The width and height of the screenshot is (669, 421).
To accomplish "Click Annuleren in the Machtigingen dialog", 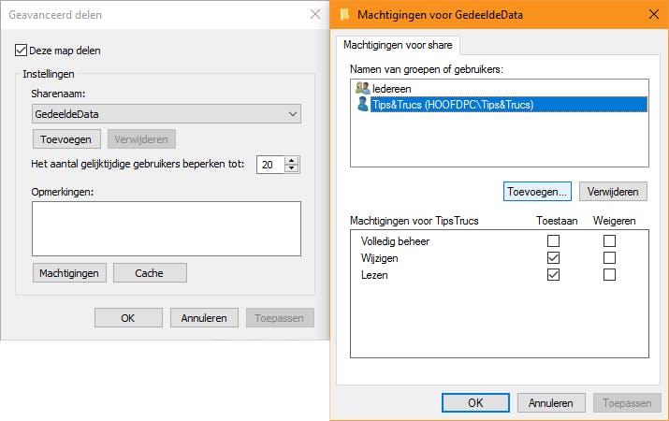I will (550, 403).
